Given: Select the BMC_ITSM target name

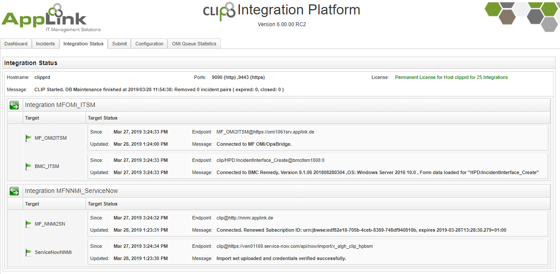Looking at the screenshot, I should [x=47, y=166].
